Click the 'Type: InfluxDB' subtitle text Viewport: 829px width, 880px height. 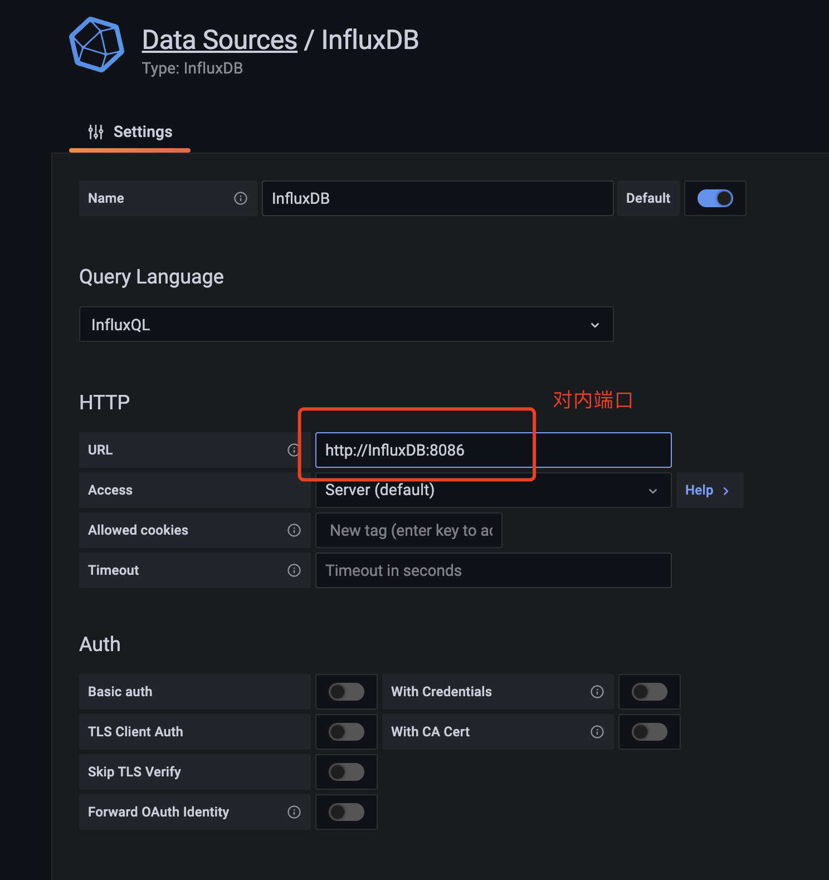(x=192, y=68)
